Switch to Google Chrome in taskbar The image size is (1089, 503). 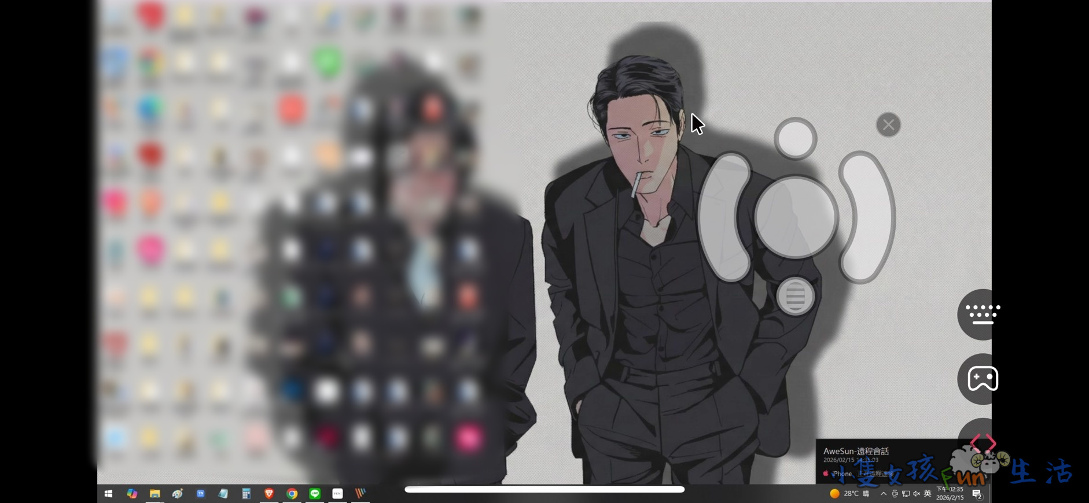[292, 493]
